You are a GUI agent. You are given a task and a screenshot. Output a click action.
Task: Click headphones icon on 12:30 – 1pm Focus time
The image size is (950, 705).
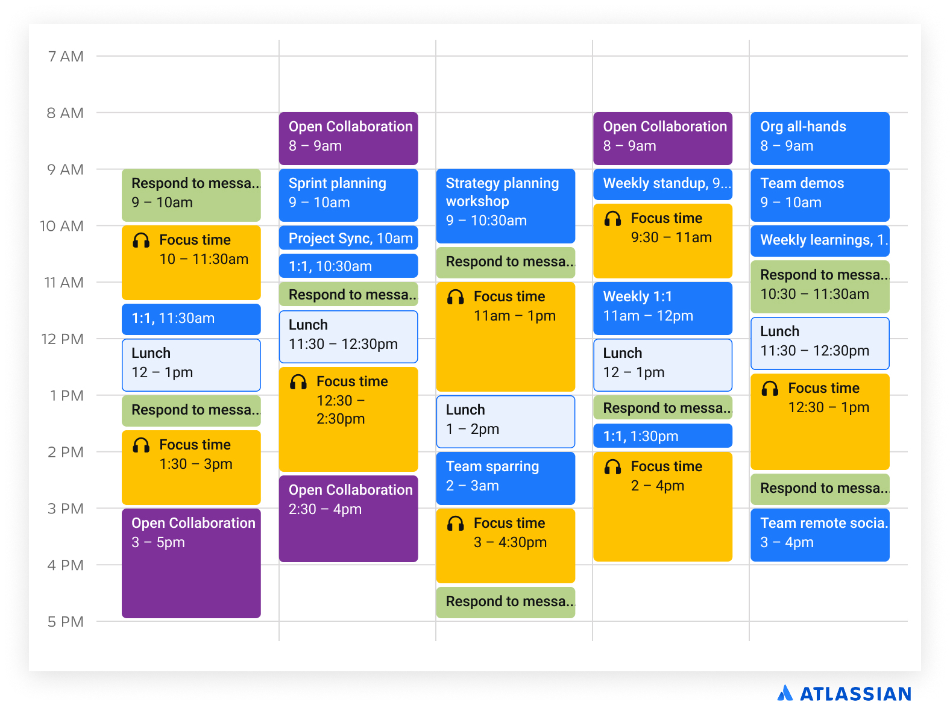pos(770,389)
